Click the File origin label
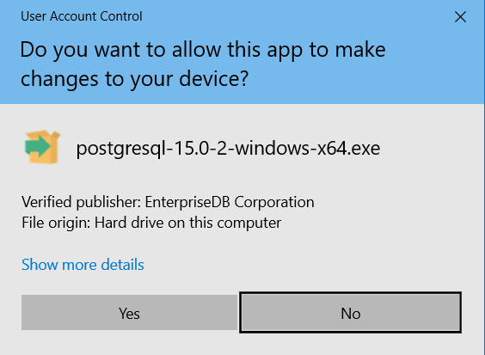 (x=56, y=223)
